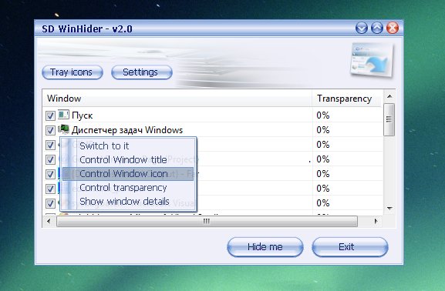Toggle checkbox beside Show window details row
The image size is (445, 291).
(x=50, y=203)
